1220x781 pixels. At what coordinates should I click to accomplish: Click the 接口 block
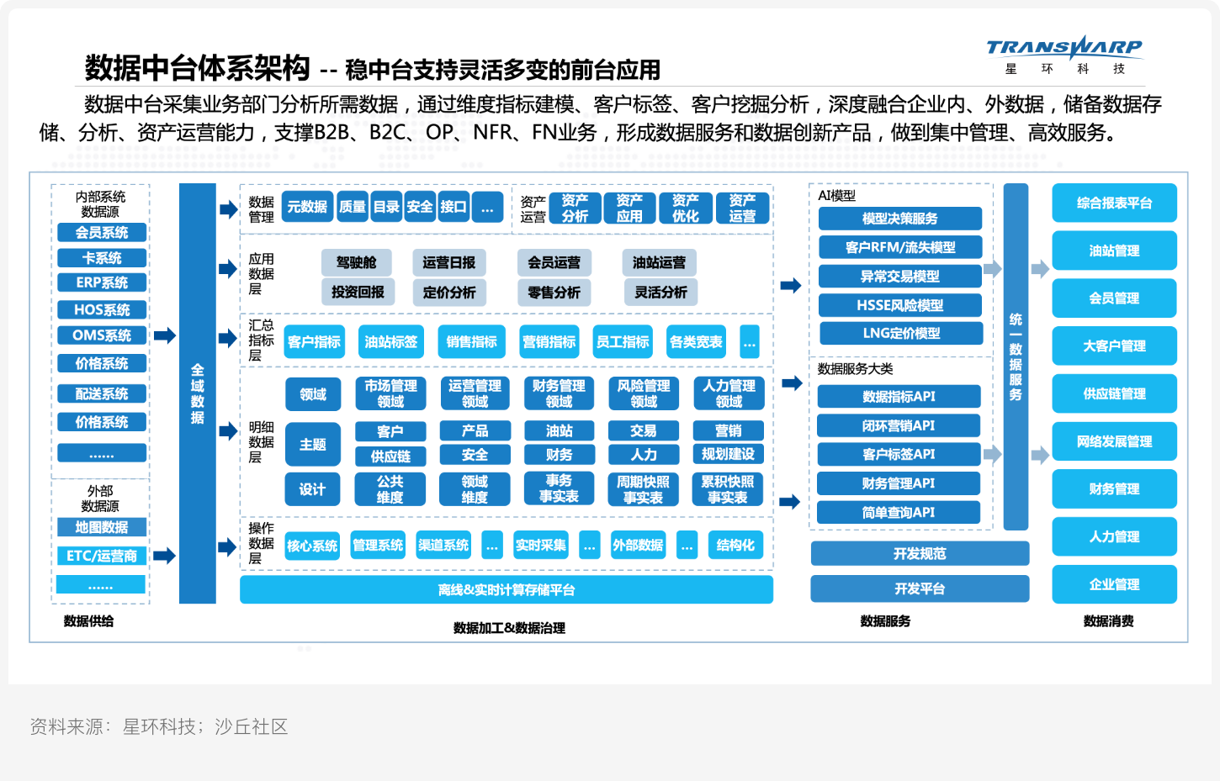click(x=454, y=207)
